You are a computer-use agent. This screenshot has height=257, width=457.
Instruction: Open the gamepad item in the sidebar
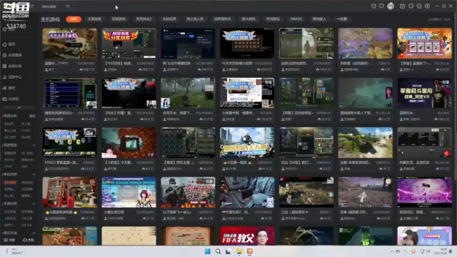10,99
